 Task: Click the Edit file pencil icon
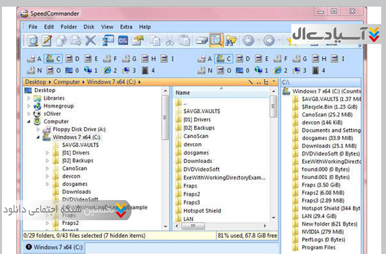[x=47, y=41]
